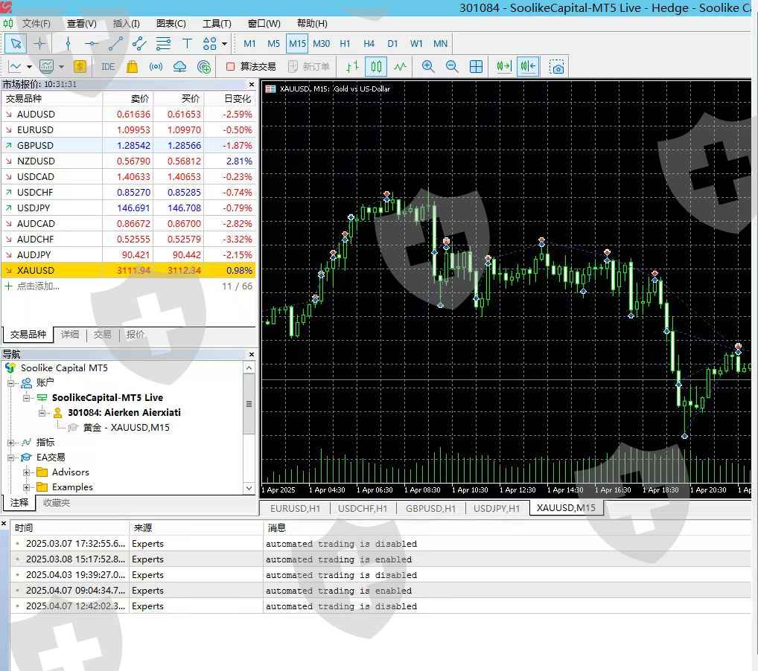Open the tile windows grid icon
Image resolution: width=758 pixels, height=671 pixels.
click(477, 66)
